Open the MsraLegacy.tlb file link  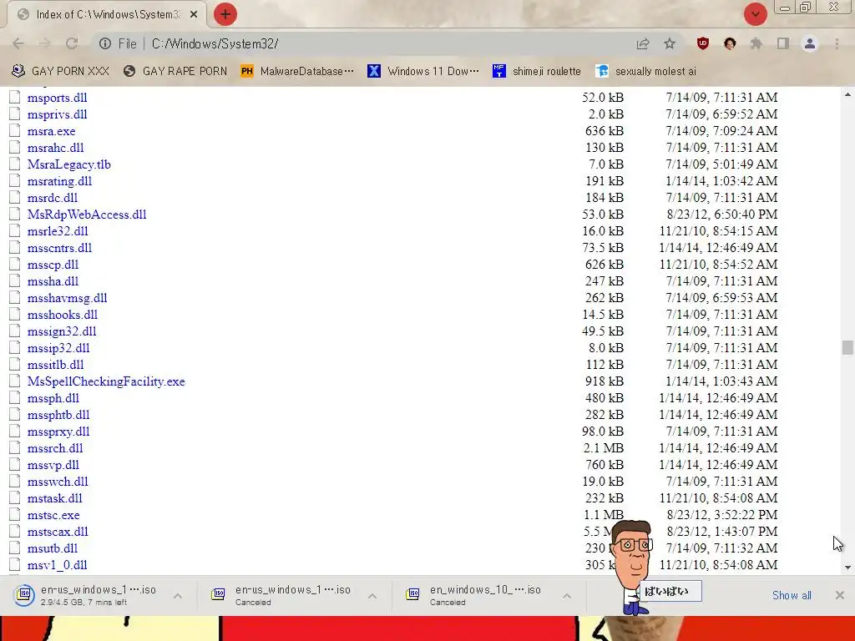coord(69,164)
